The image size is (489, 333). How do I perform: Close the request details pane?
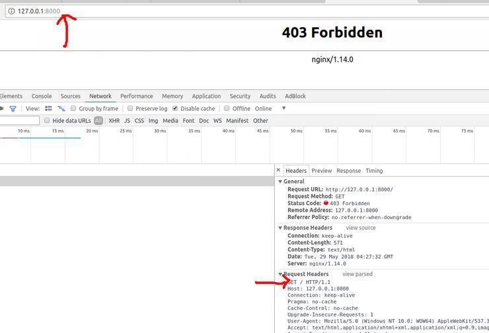pos(278,170)
